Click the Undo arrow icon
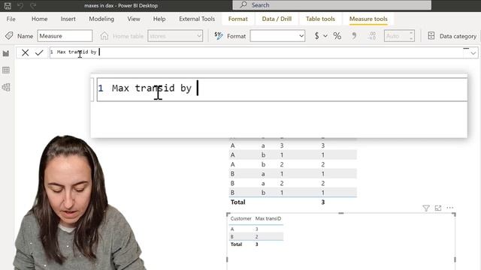The image size is (481, 270). [x=20, y=5]
